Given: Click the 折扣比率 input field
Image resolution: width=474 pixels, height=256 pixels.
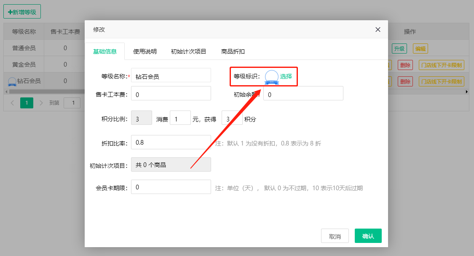Looking at the screenshot, I should click(x=171, y=142).
